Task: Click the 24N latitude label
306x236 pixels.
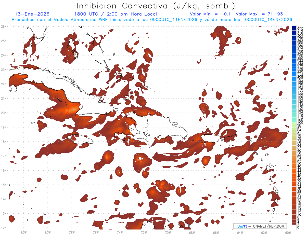Action: (4, 55)
